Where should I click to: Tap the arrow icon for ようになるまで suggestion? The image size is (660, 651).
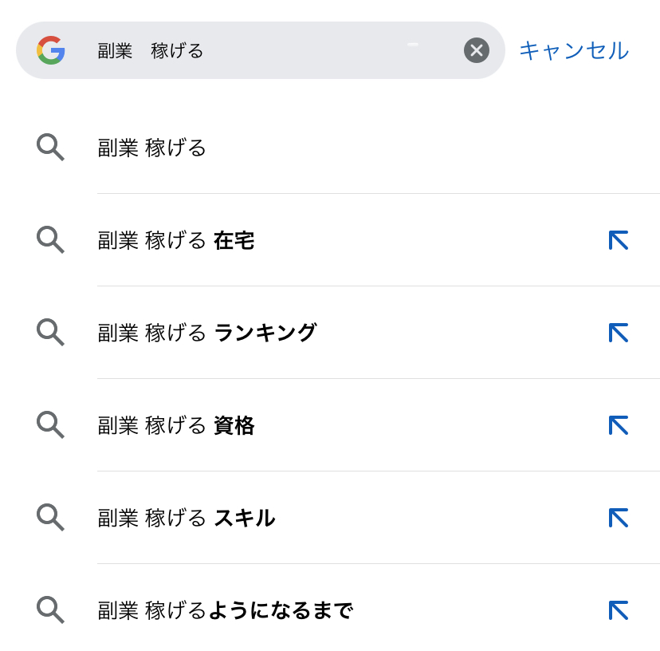(619, 610)
